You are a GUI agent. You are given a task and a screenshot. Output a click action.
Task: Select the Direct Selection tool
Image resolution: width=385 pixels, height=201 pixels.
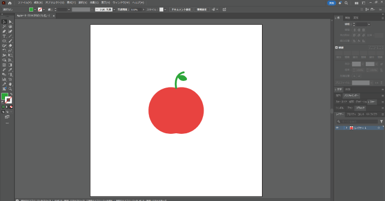click(x=10, y=22)
